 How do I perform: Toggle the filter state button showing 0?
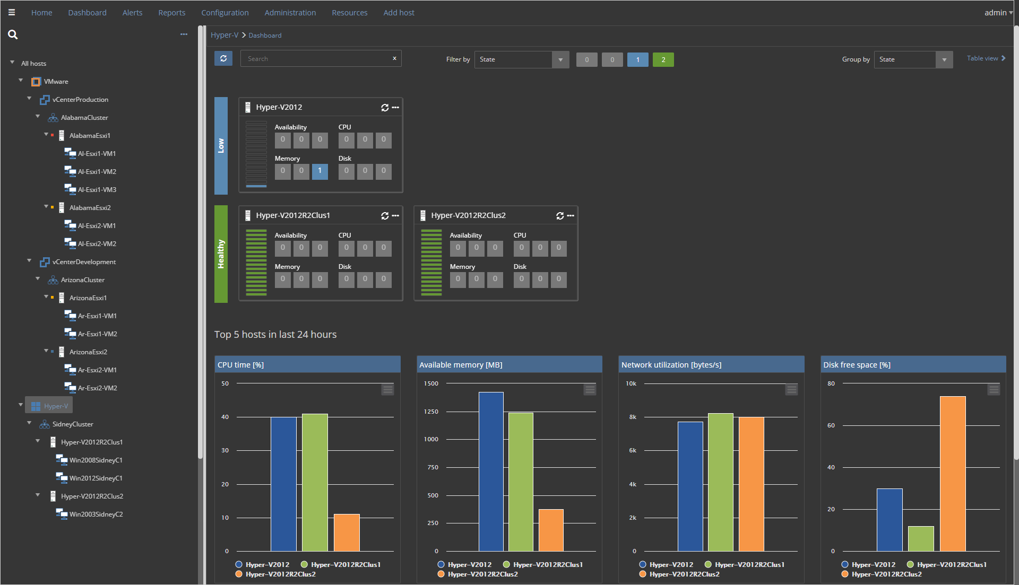click(587, 59)
